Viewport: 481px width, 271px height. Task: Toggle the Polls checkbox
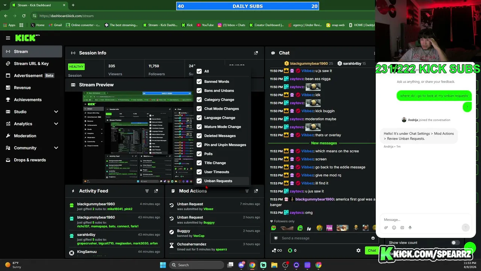pos(199,154)
